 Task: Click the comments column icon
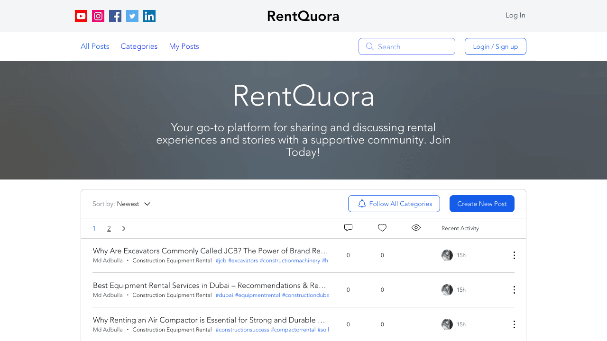pos(348,228)
